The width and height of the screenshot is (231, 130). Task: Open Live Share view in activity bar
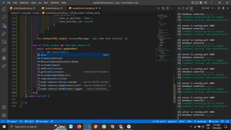[4, 66]
